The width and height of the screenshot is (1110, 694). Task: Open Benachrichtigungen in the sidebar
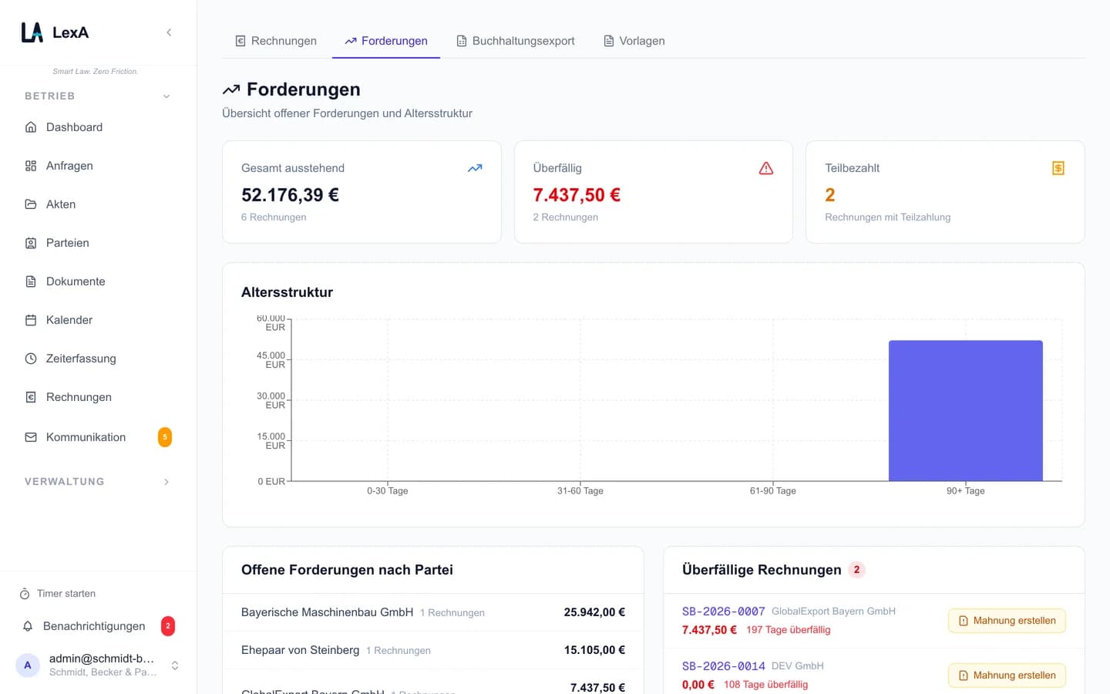(x=97, y=626)
